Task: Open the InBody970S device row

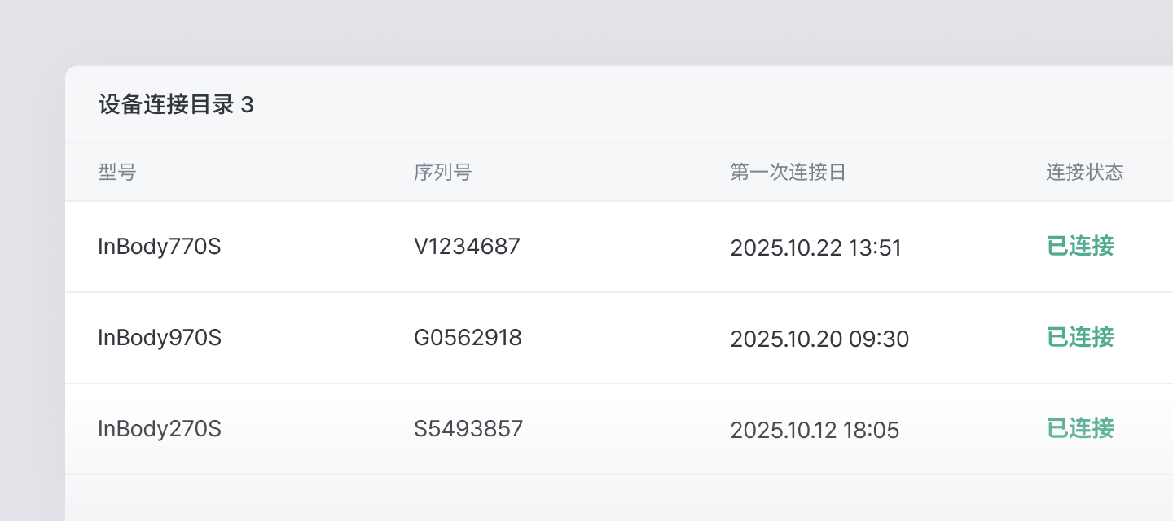Action: click(619, 338)
